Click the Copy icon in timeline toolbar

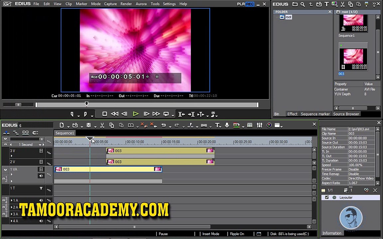pos(112,125)
